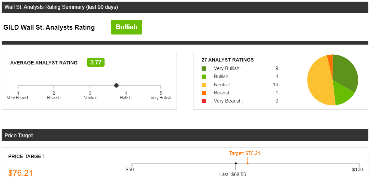Click the rating slider's black knob

(116, 85)
